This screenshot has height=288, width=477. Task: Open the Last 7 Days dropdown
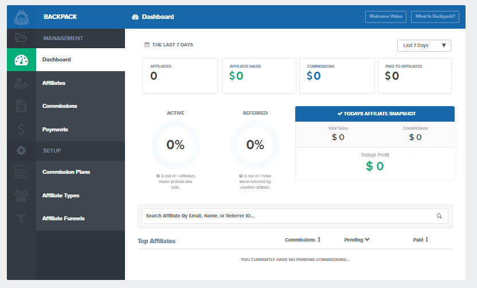click(x=424, y=45)
